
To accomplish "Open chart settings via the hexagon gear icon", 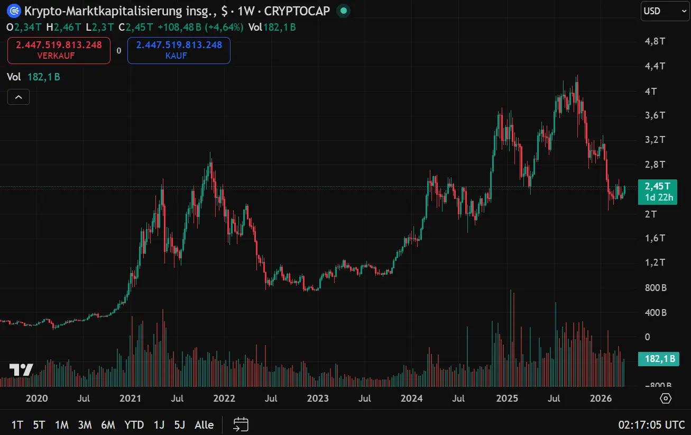I will pos(666,398).
